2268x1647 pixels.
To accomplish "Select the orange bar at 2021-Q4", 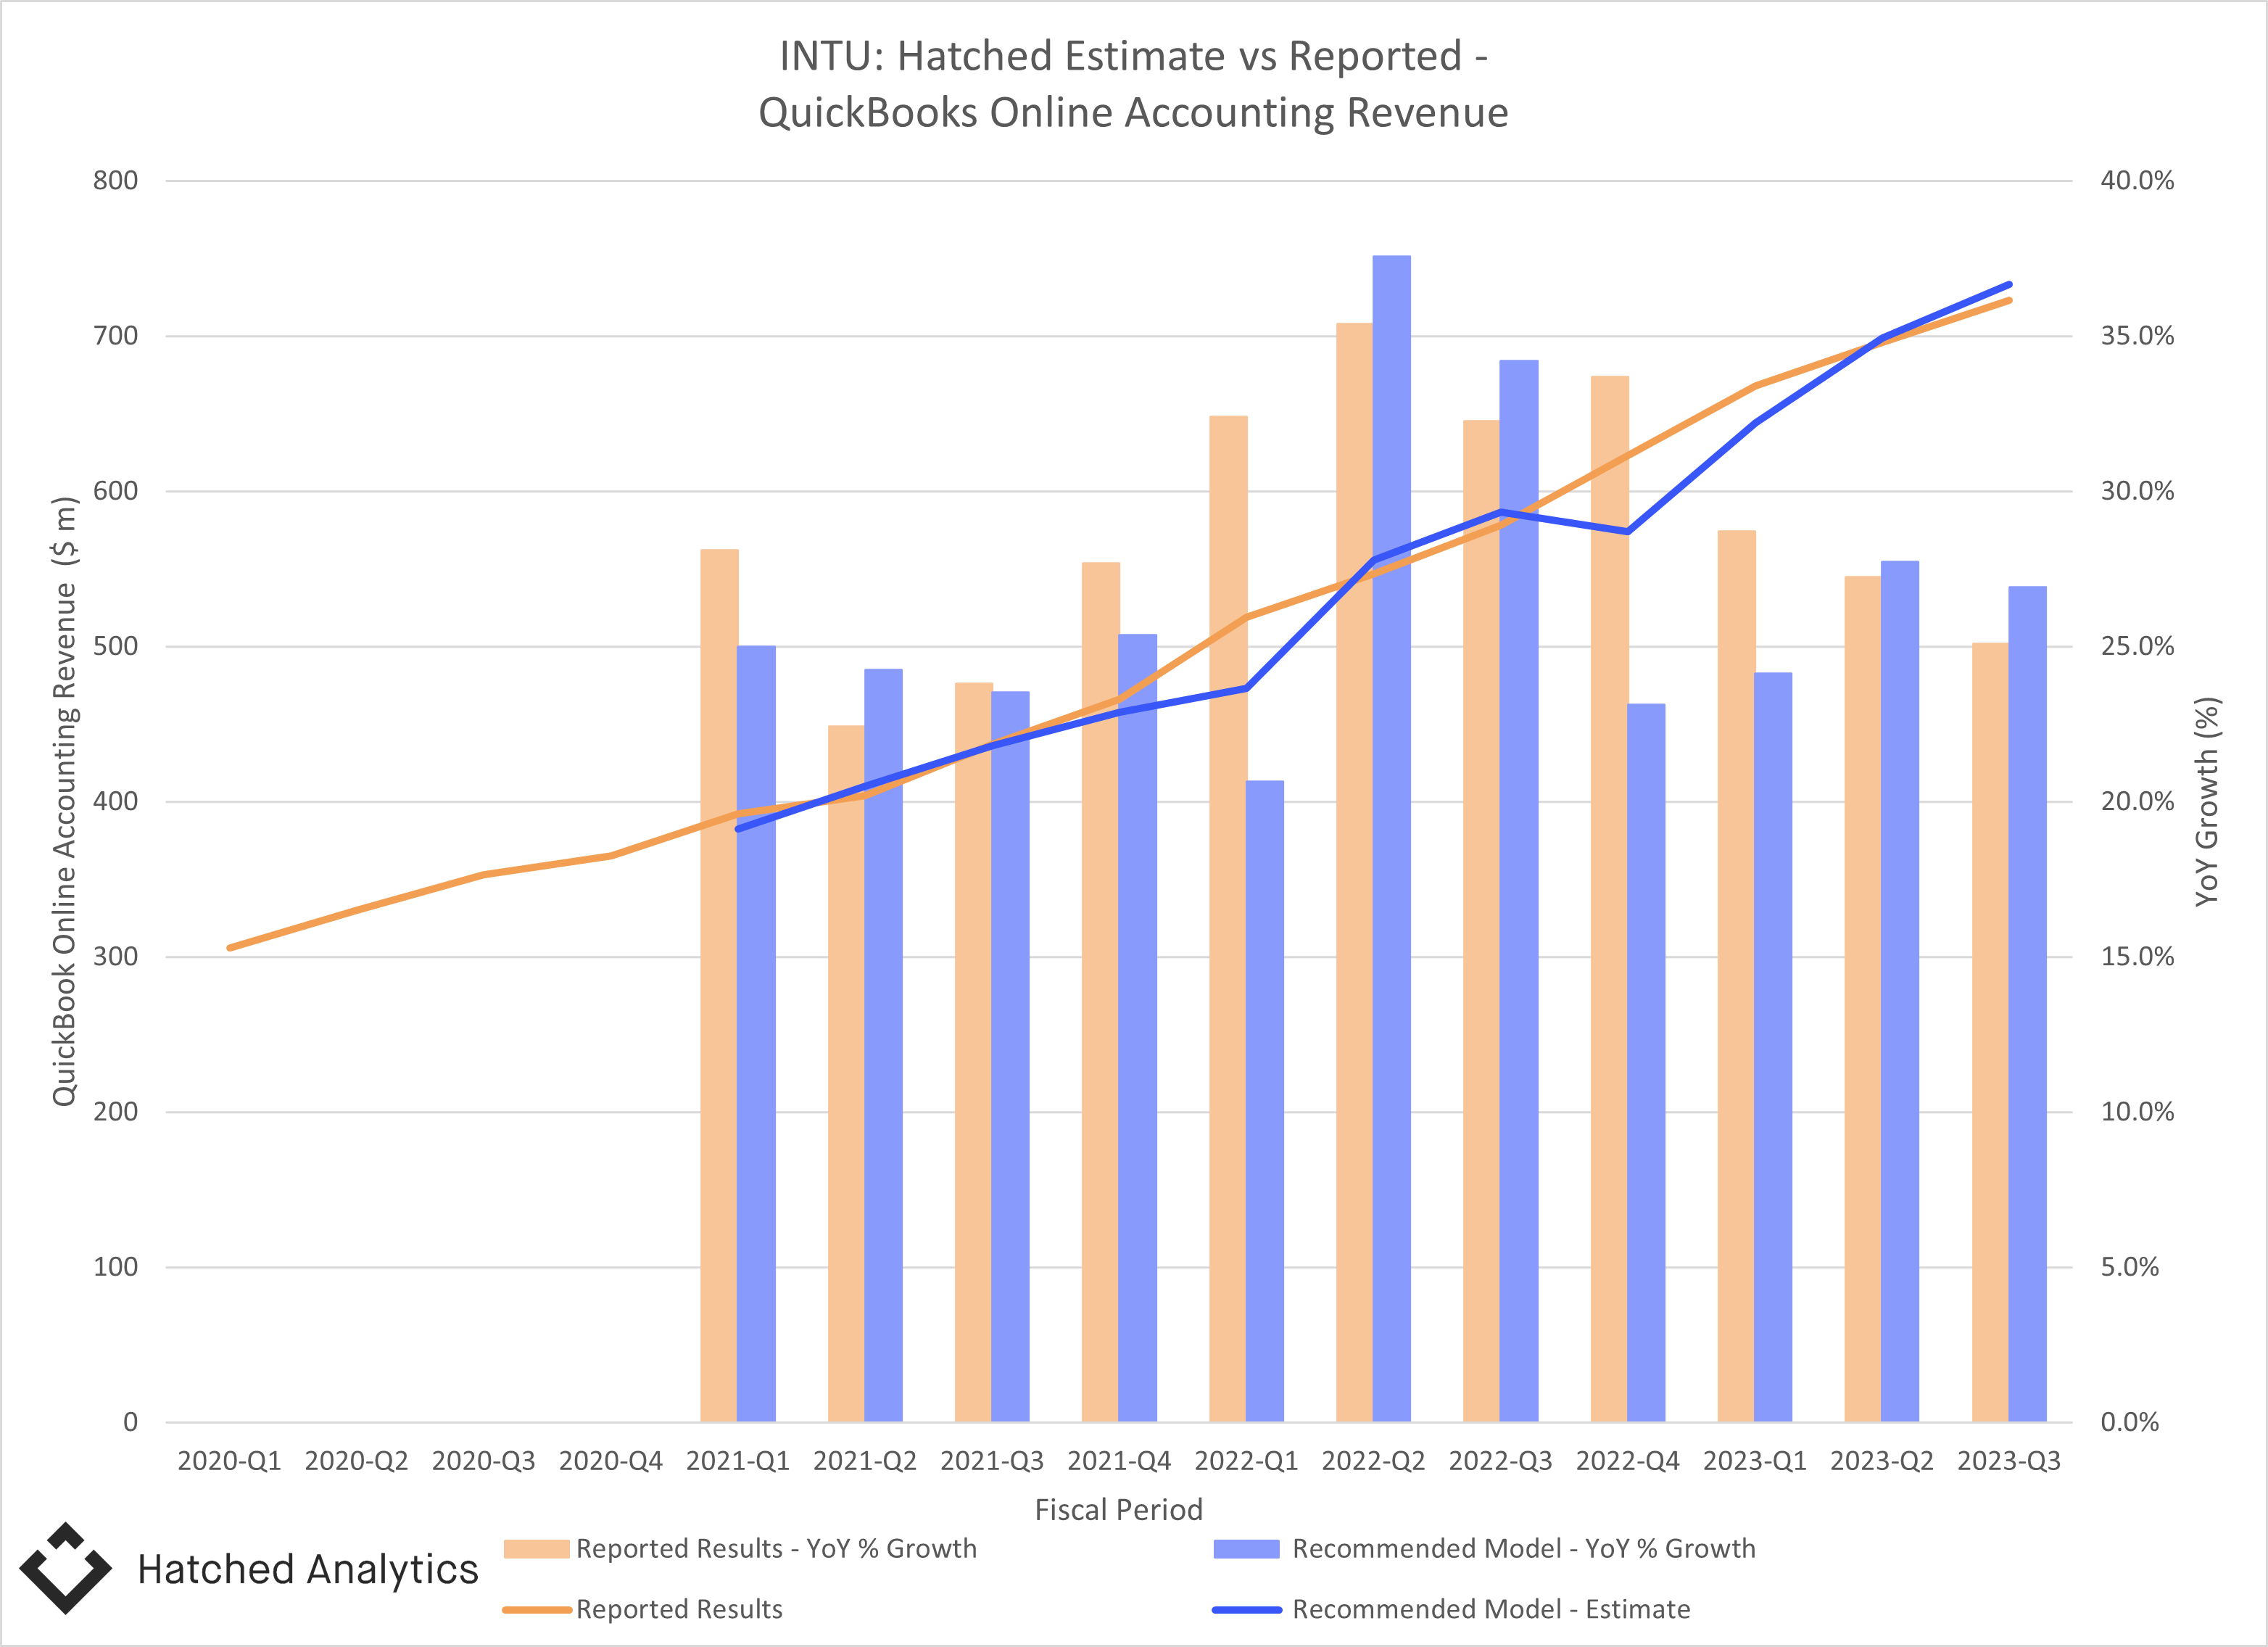I will click(1100, 992).
